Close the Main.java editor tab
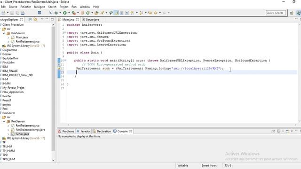 [x=77, y=19]
